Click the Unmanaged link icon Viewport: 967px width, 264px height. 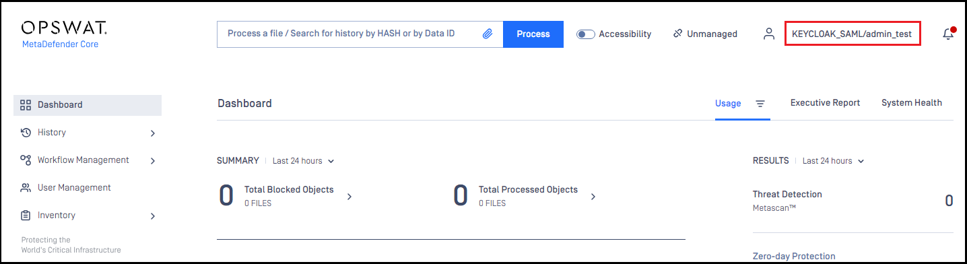pos(678,34)
